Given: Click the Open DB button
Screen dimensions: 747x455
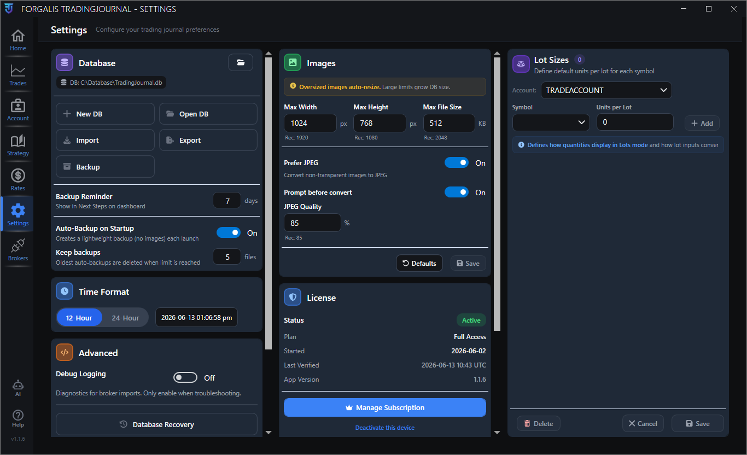Looking at the screenshot, I should (208, 114).
